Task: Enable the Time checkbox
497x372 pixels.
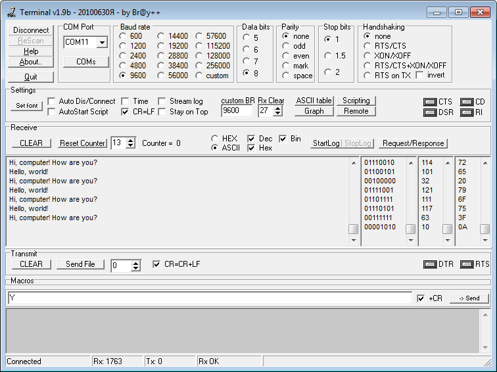Action: point(125,101)
